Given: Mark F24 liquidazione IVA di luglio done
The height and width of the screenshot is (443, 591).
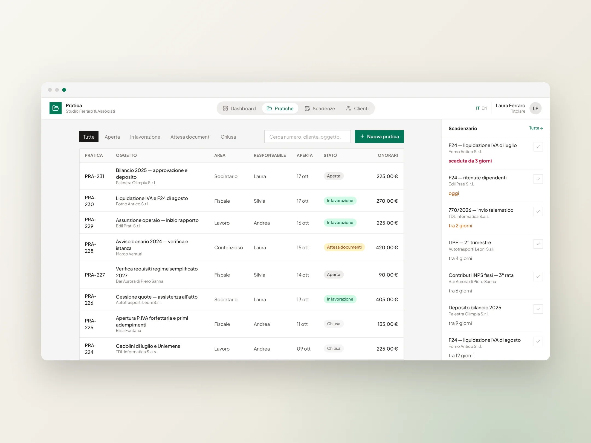Looking at the screenshot, I should 538,147.
